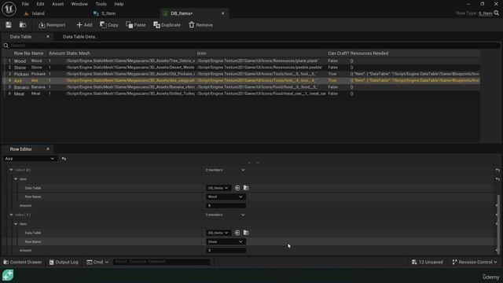
Task: Click the Icon column header
Action: 201,53
